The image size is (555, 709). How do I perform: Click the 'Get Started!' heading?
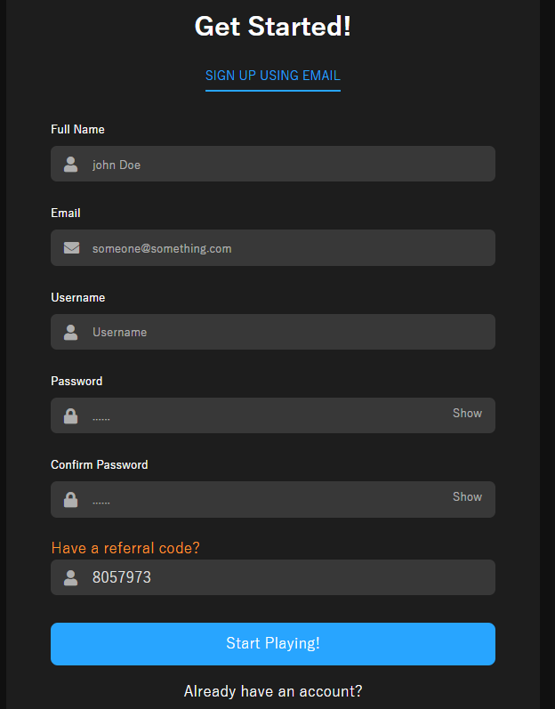coord(273,26)
